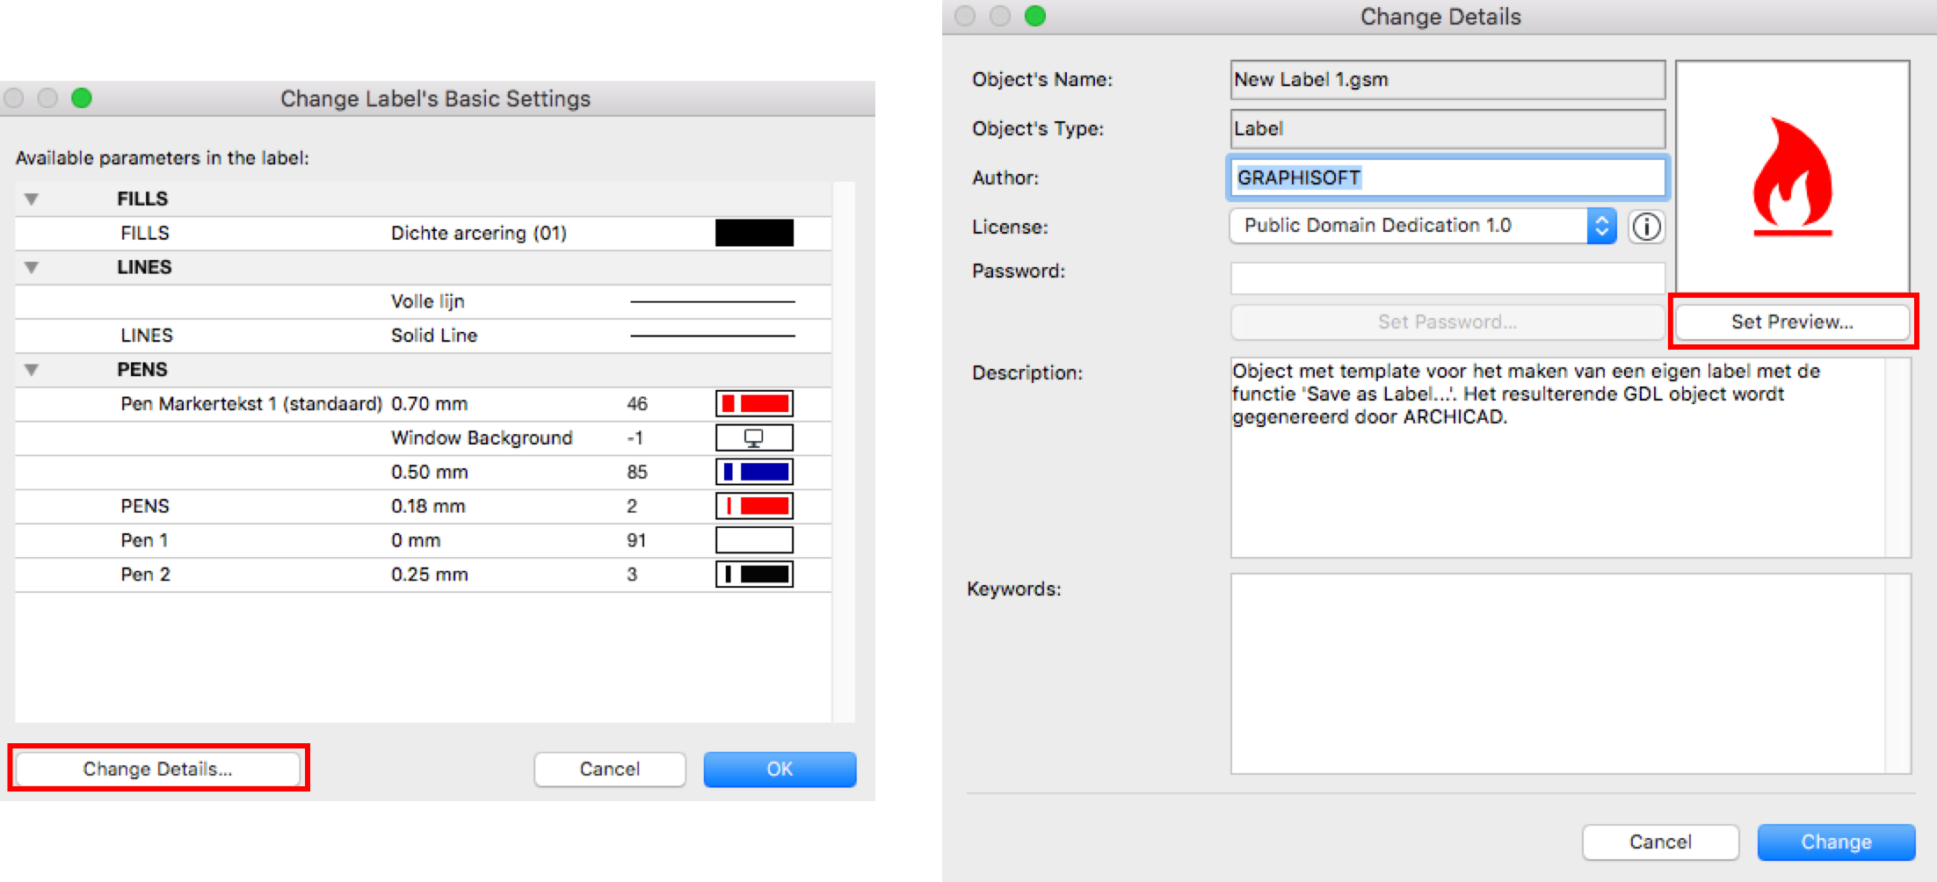Zoom the Label's Basic Settings window
This screenshot has width=1937, height=882.
pyautogui.click(x=82, y=98)
